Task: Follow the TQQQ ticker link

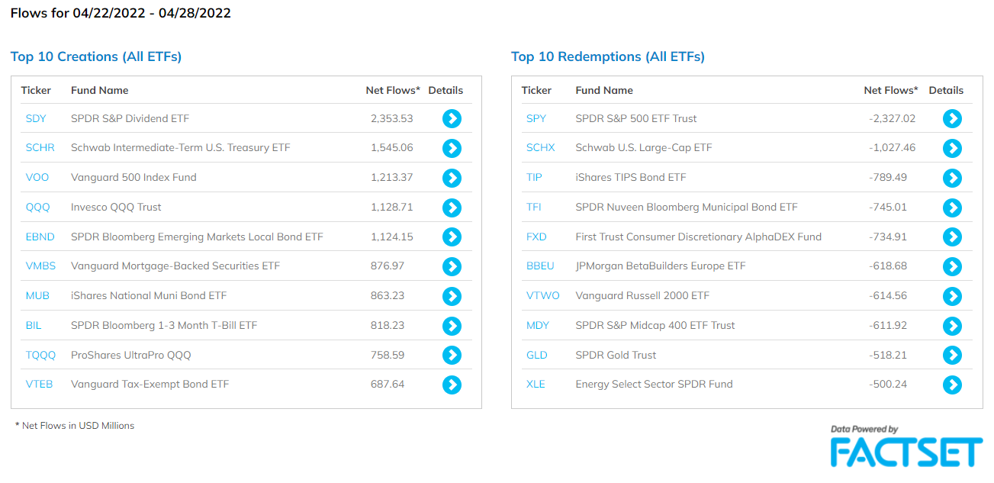Action: (41, 355)
